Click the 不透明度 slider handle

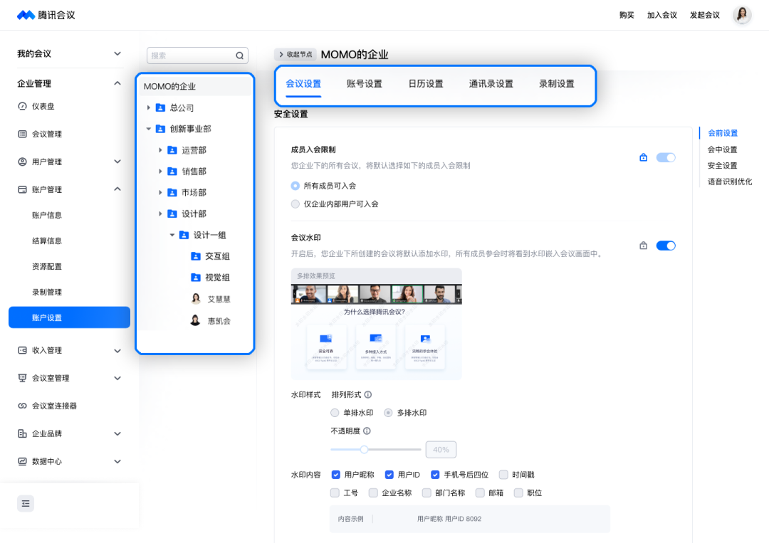[364, 449]
